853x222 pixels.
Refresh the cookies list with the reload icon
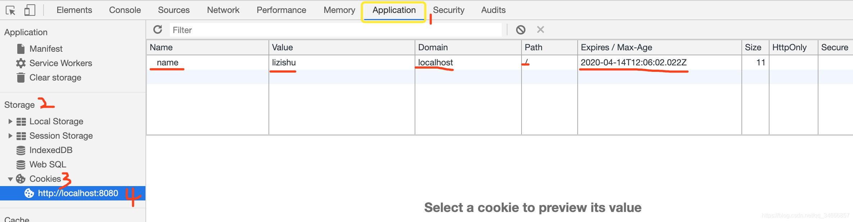[x=158, y=29]
